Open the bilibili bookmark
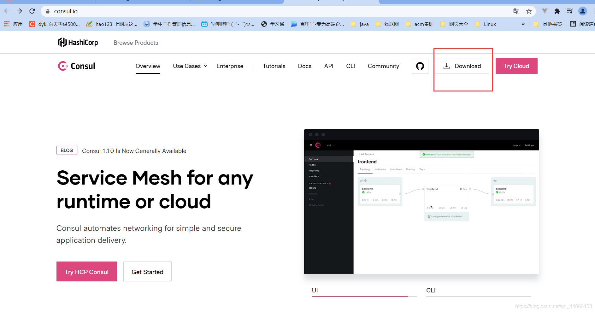Image resolution: width=595 pixels, height=312 pixels. (228, 24)
